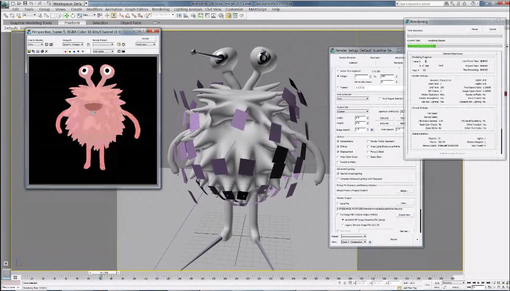Save rendered image in frame window

pyautogui.click(x=29, y=51)
